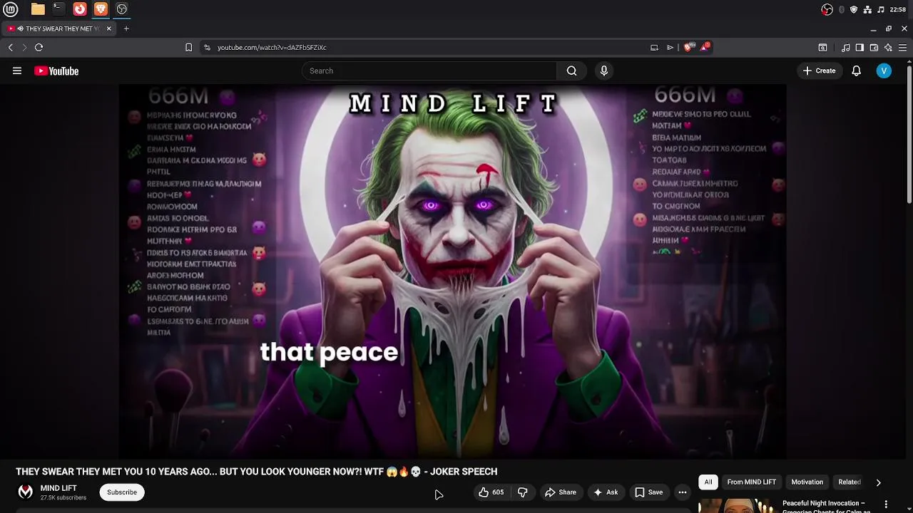Open the Create menu
913x513 pixels.
[819, 71]
